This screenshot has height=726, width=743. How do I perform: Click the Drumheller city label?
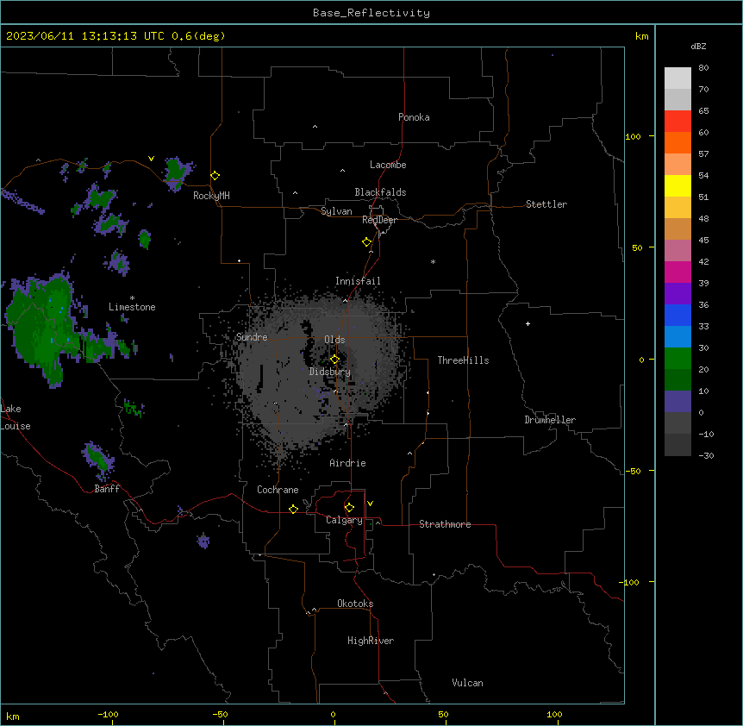550,420
